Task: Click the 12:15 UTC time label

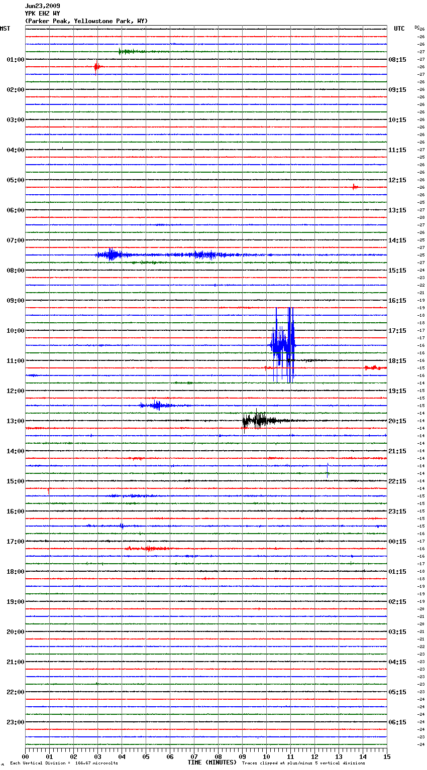Action: coord(397,180)
